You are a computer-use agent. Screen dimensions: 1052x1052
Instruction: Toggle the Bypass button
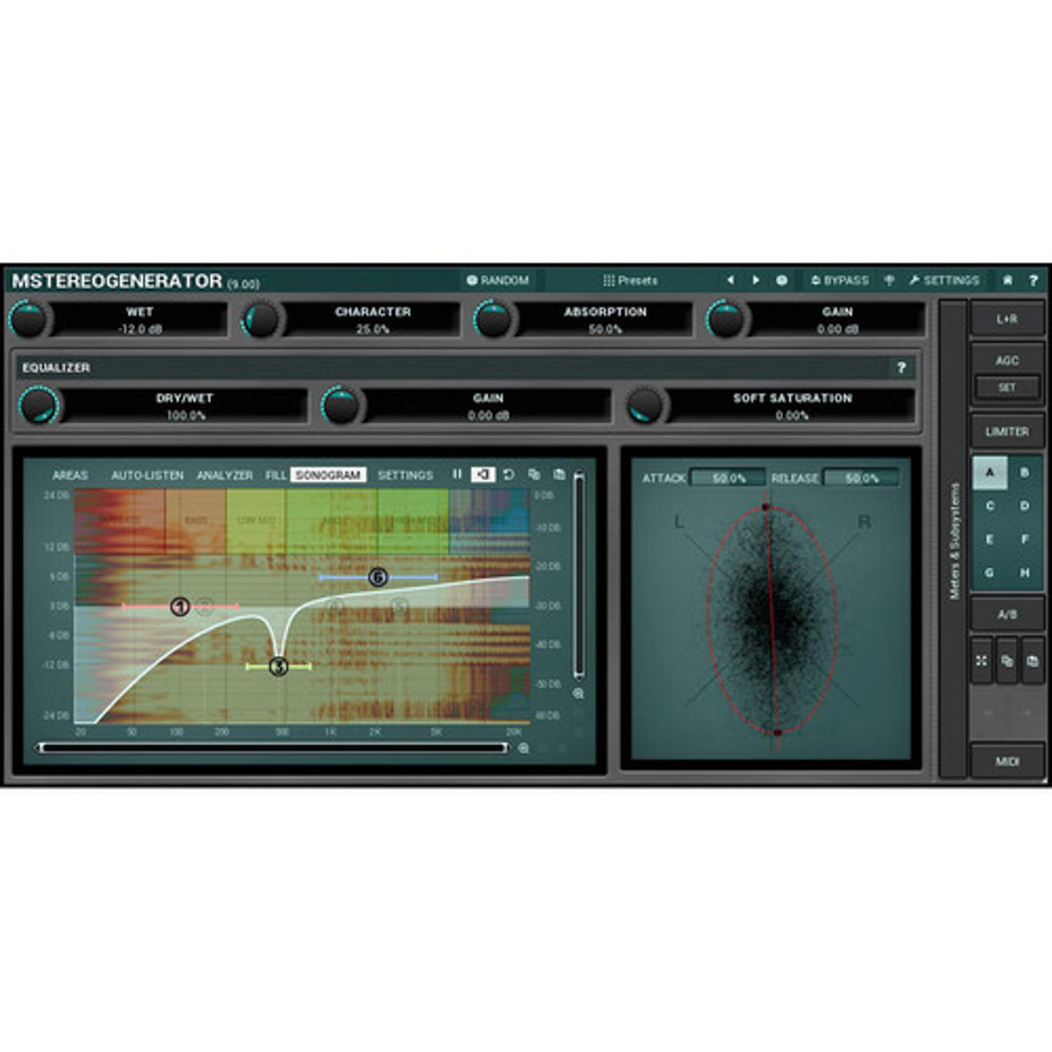click(x=840, y=281)
